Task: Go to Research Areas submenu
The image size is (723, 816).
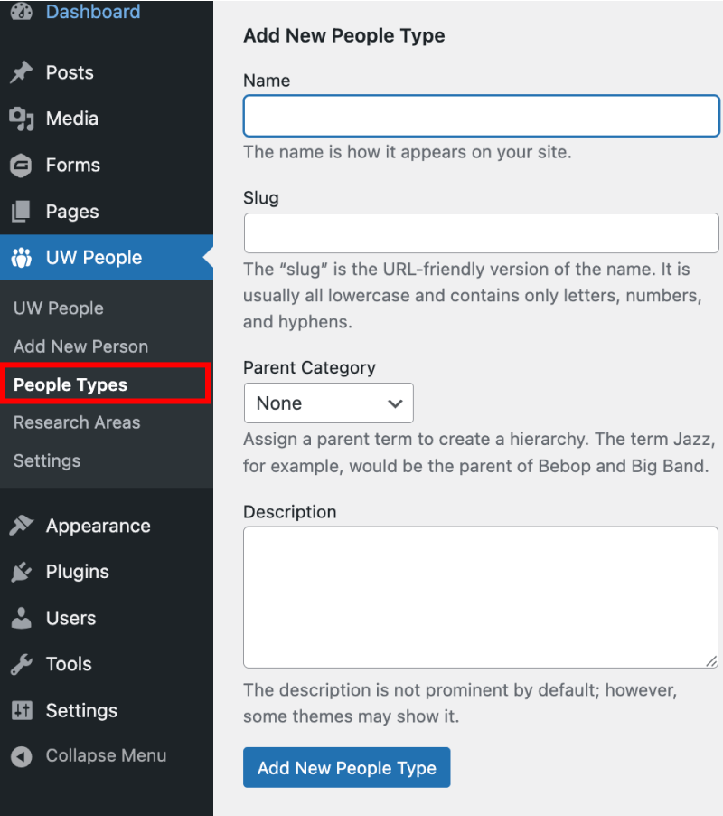Action: pyautogui.click(x=77, y=422)
